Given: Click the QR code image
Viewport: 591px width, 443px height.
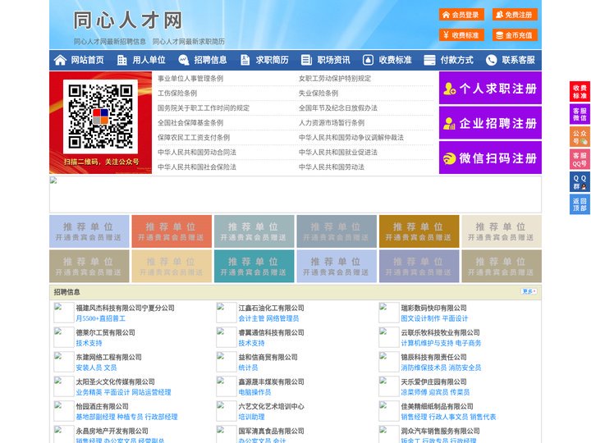Looking at the screenshot, I should pyautogui.click(x=101, y=116).
